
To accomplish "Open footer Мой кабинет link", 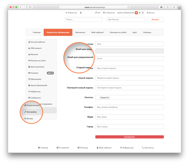I will click(x=104, y=147).
